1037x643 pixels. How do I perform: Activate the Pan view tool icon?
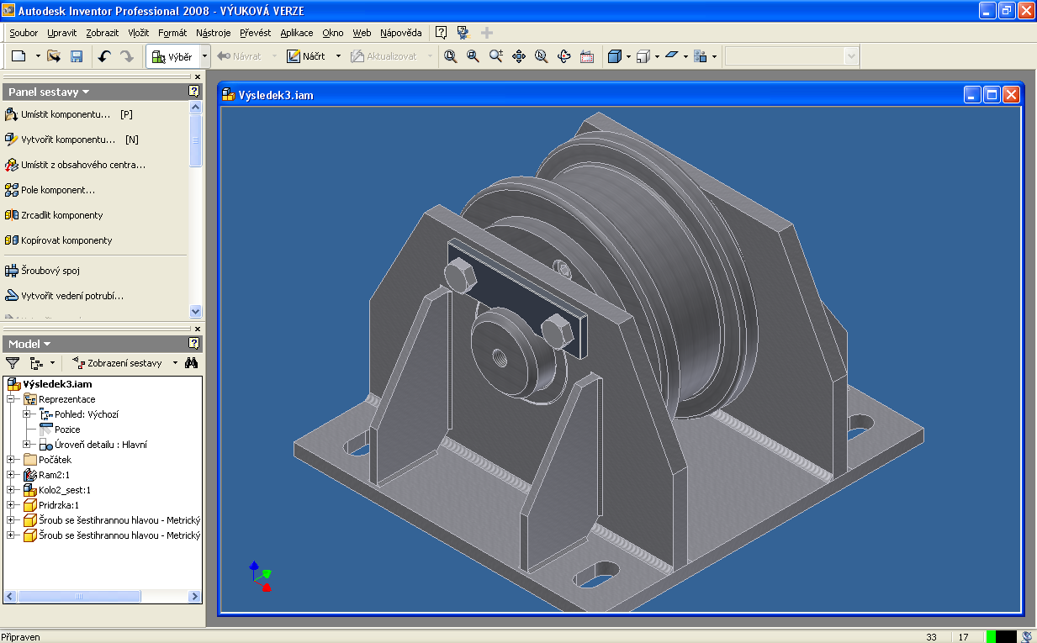point(519,56)
